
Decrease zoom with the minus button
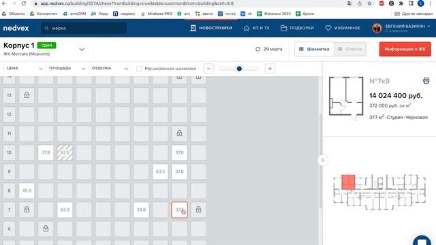pyautogui.click(x=208, y=69)
